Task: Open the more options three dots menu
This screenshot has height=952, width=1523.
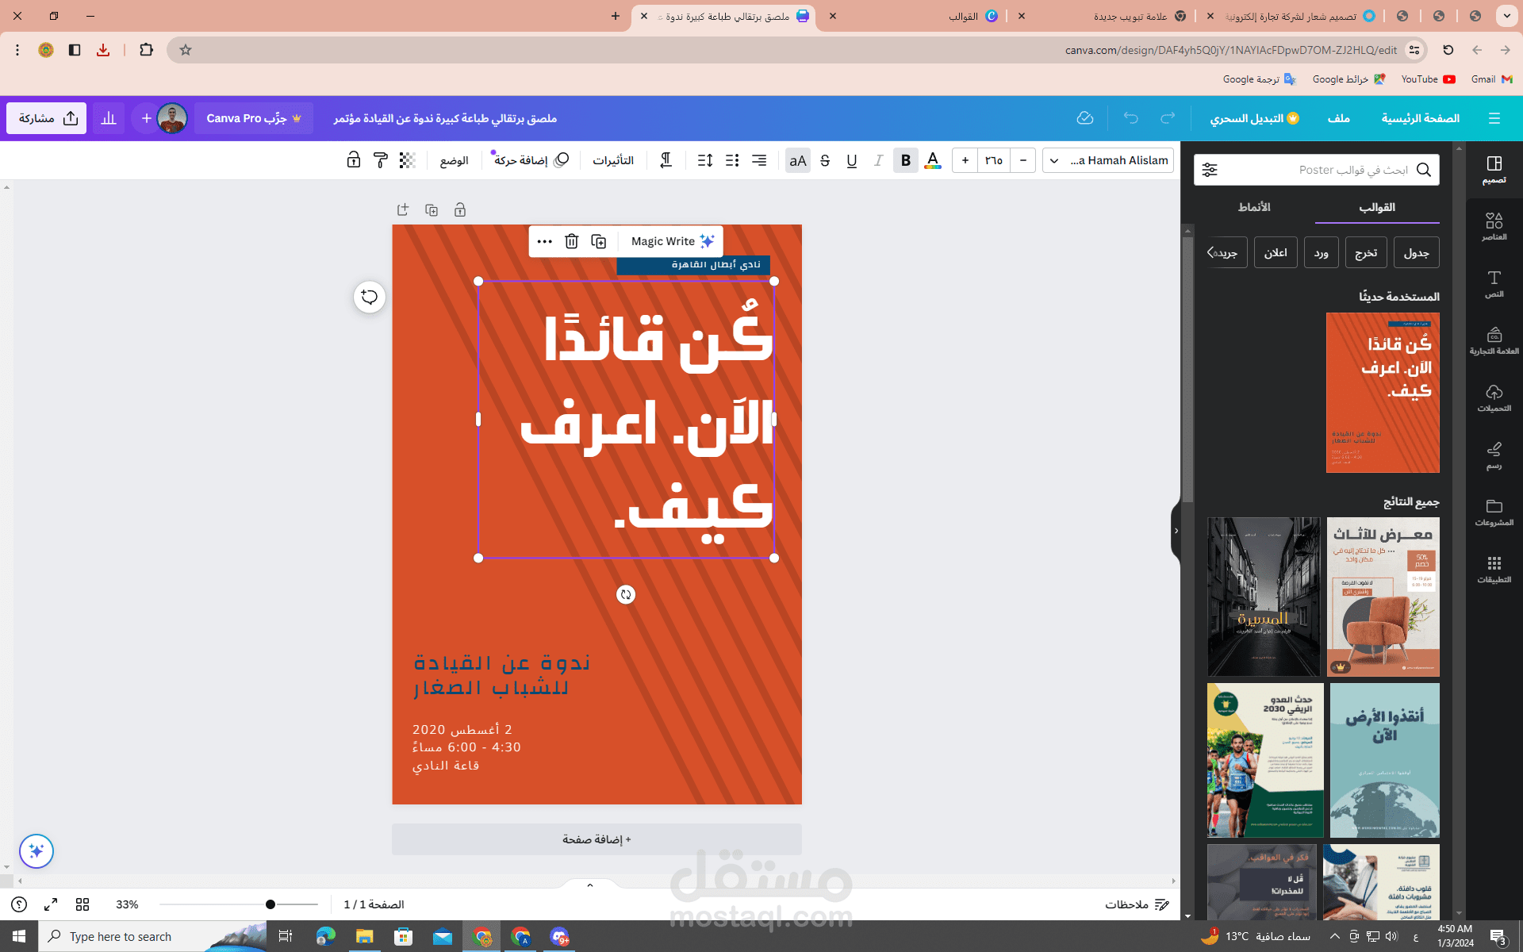Action: (x=544, y=241)
